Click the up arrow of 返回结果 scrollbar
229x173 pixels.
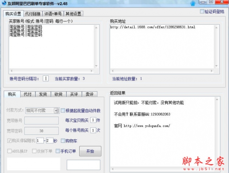tap(217, 99)
